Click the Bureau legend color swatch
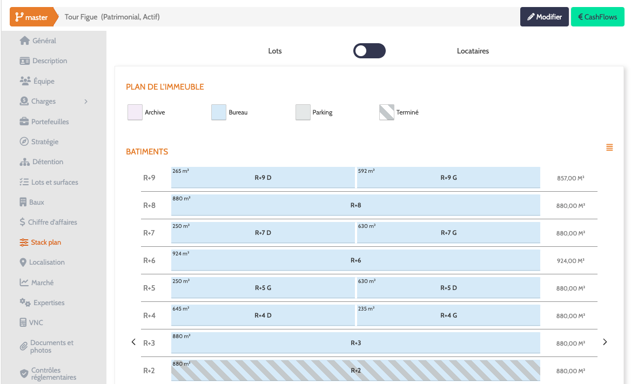The height and width of the screenshot is (384, 631). [218, 112]
